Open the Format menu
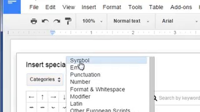 pos(112,7)
